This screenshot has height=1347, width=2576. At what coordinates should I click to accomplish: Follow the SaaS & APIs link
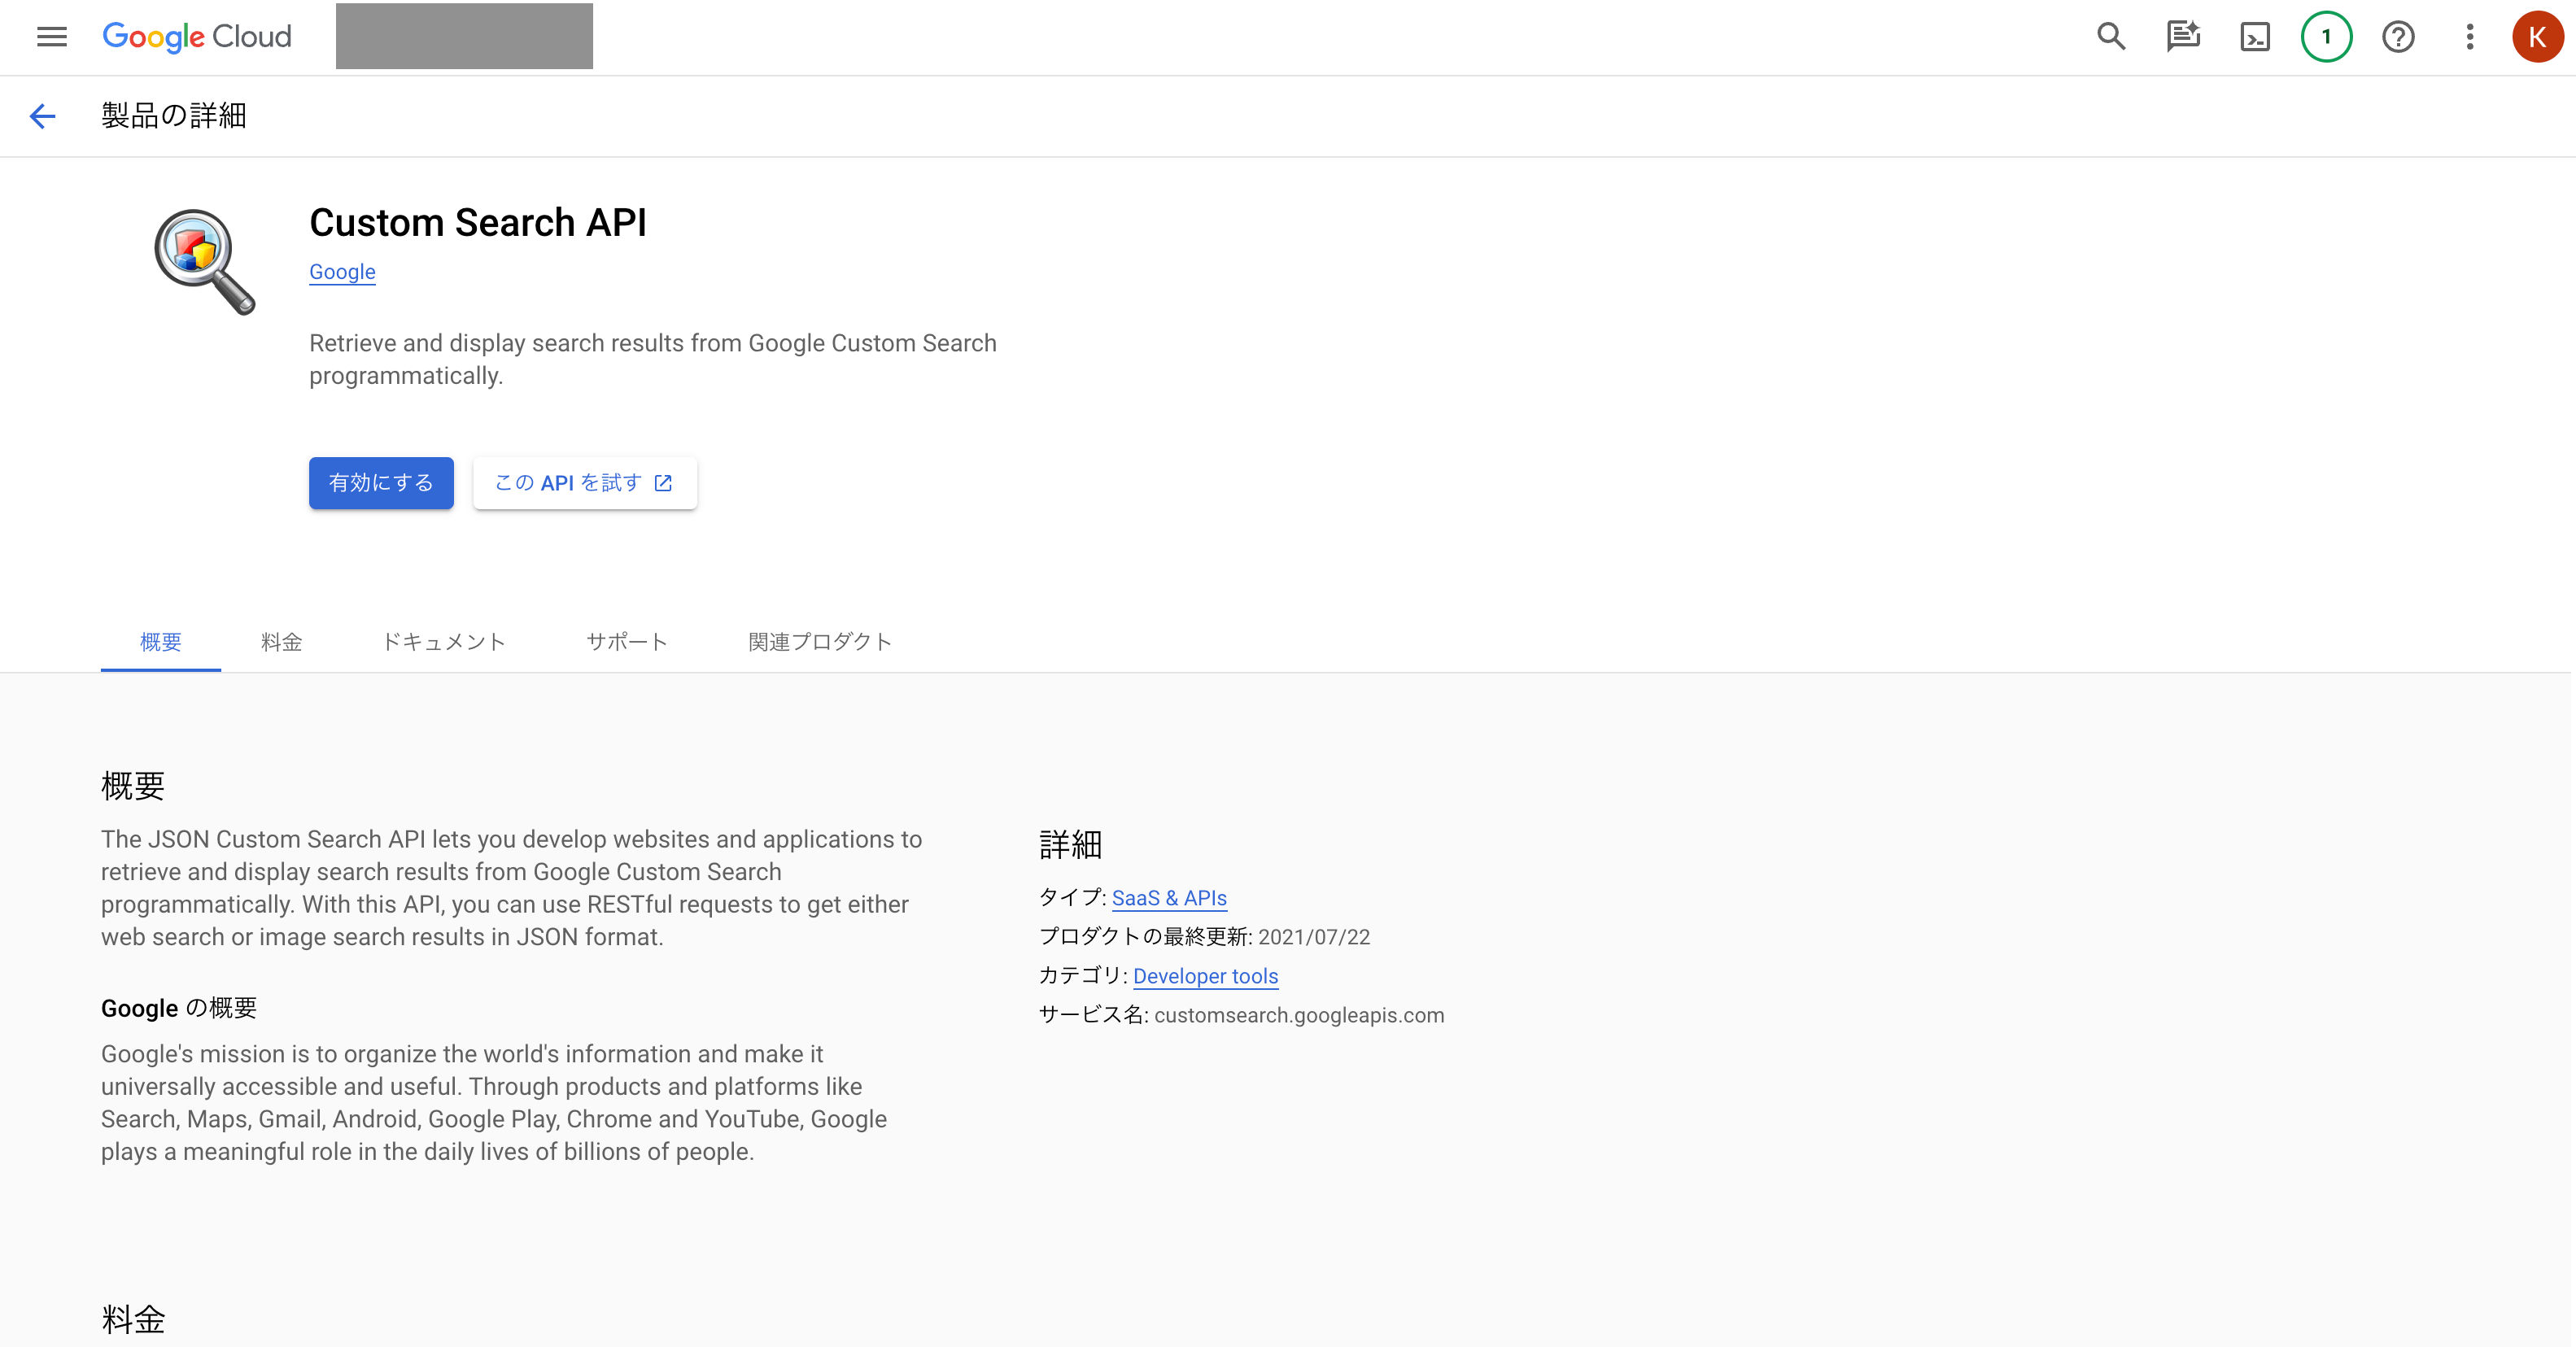1169,898
